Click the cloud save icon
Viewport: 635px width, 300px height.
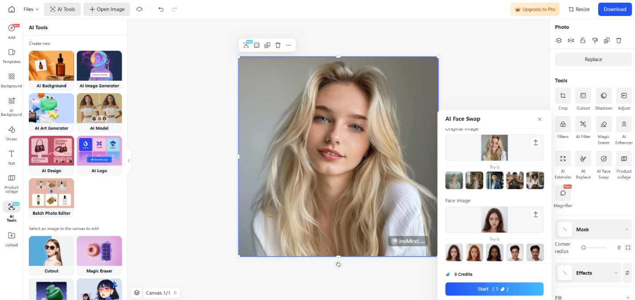coord(139,9)
